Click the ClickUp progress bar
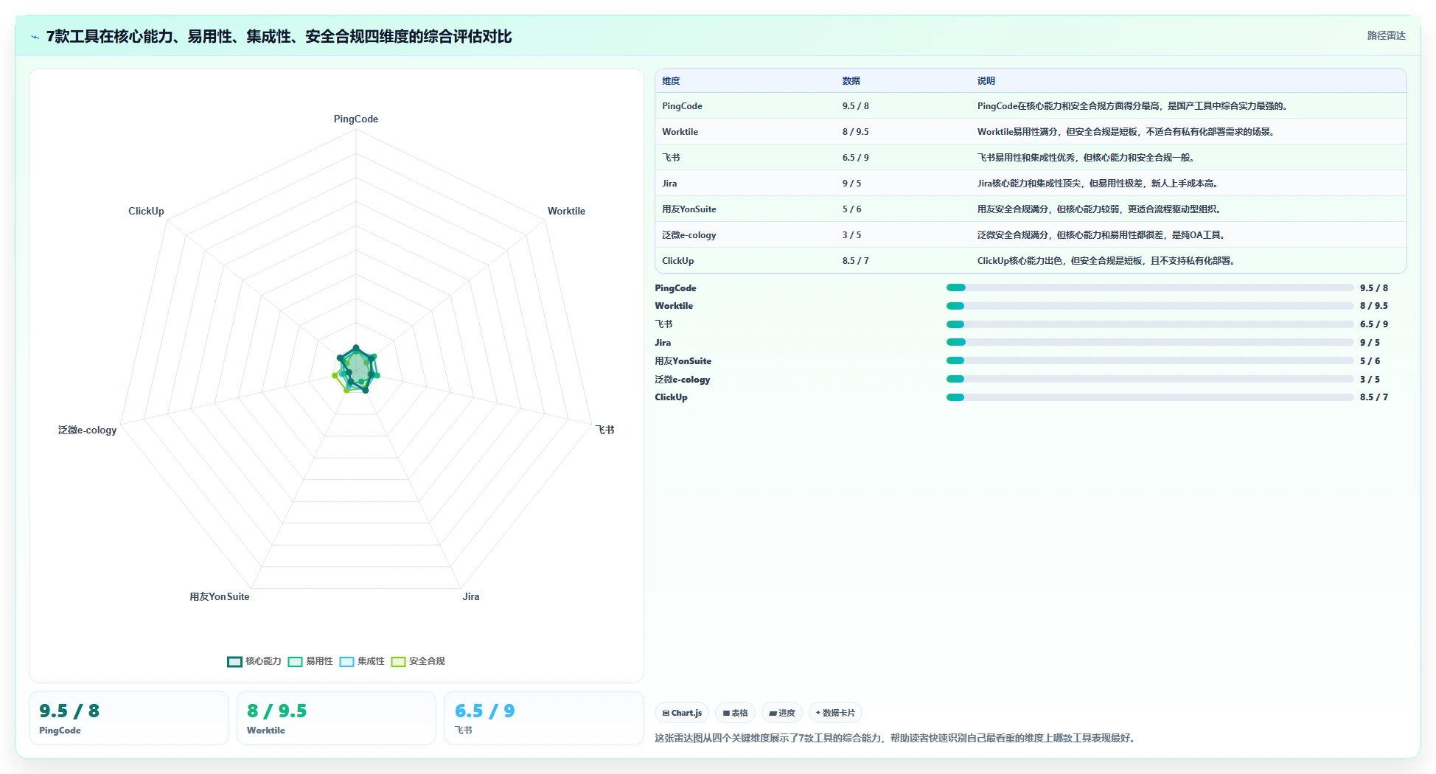This screenshot has width=1436, height=774. 1150,397
